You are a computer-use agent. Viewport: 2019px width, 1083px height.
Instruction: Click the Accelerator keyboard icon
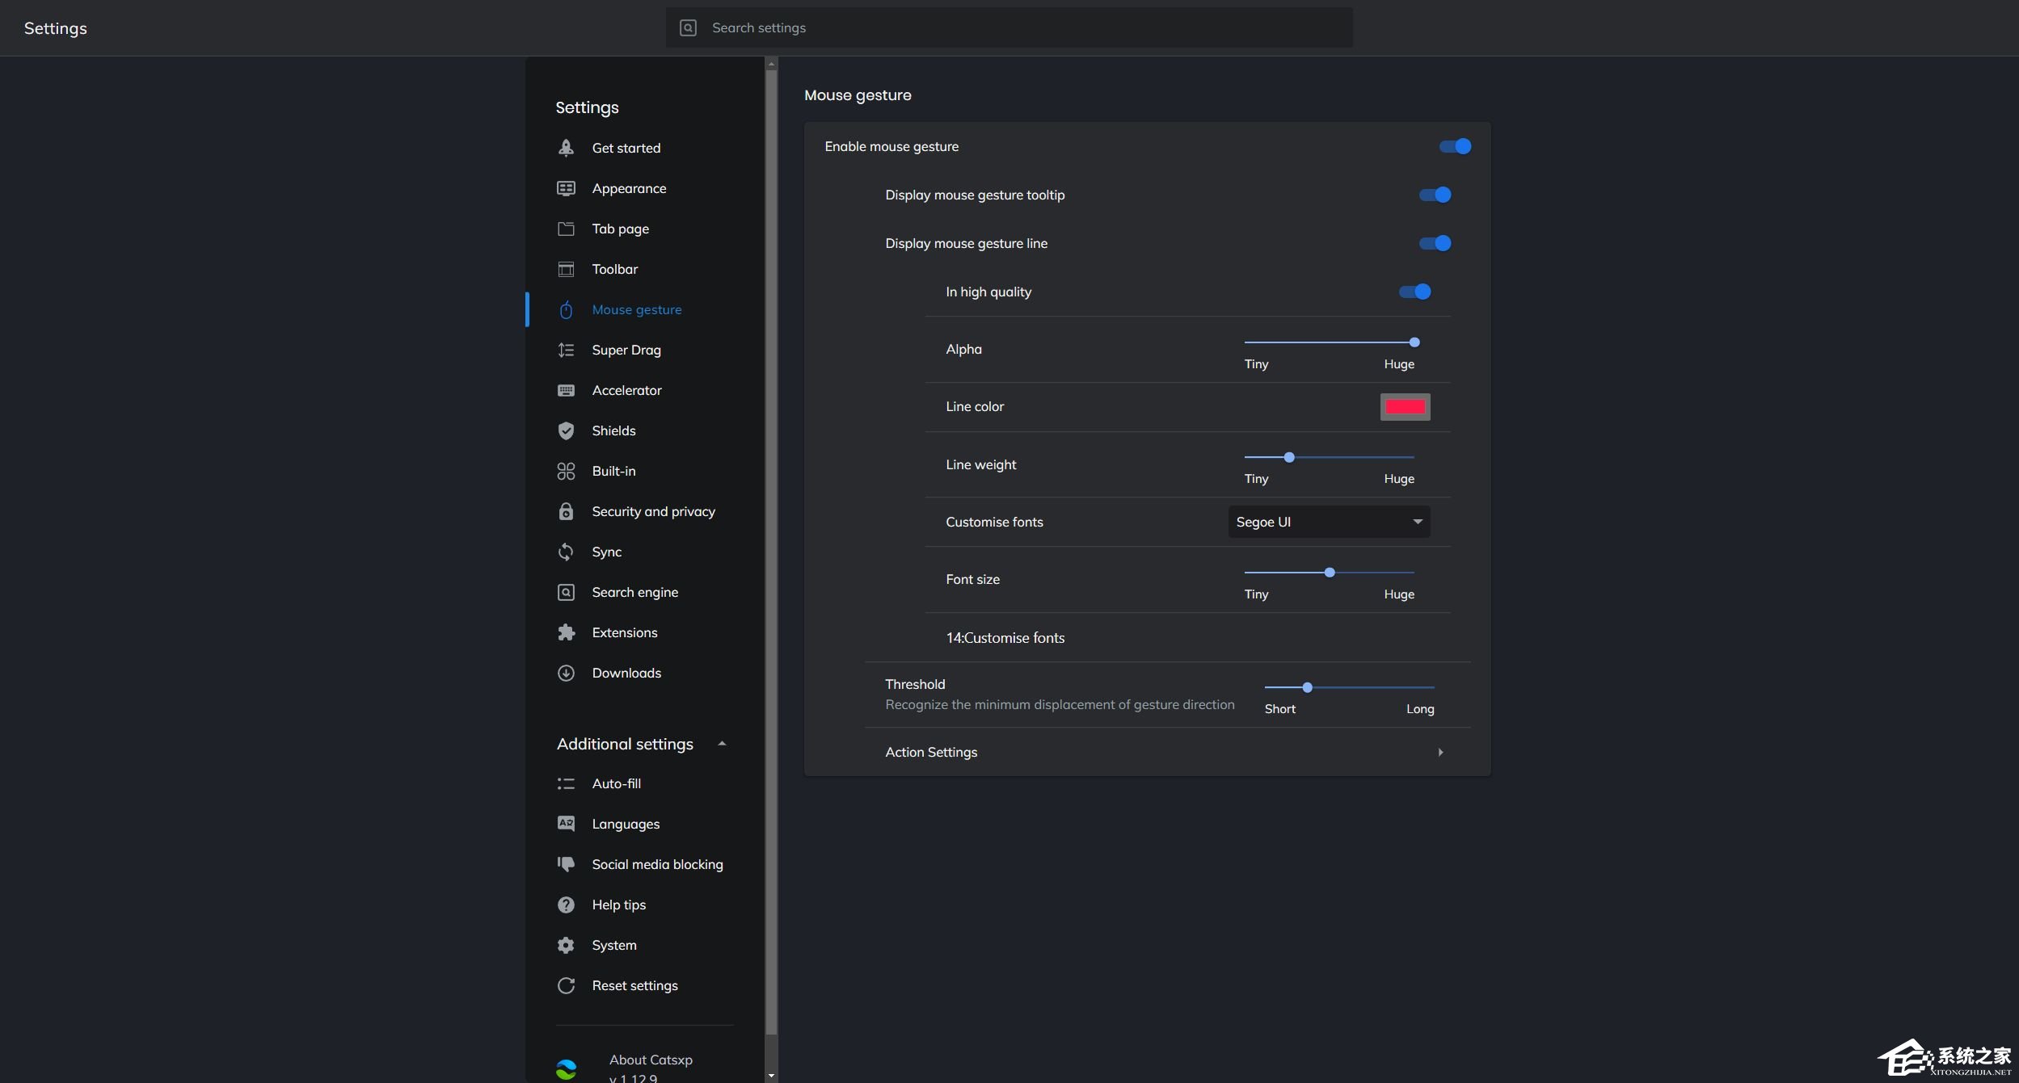[566, 390]
